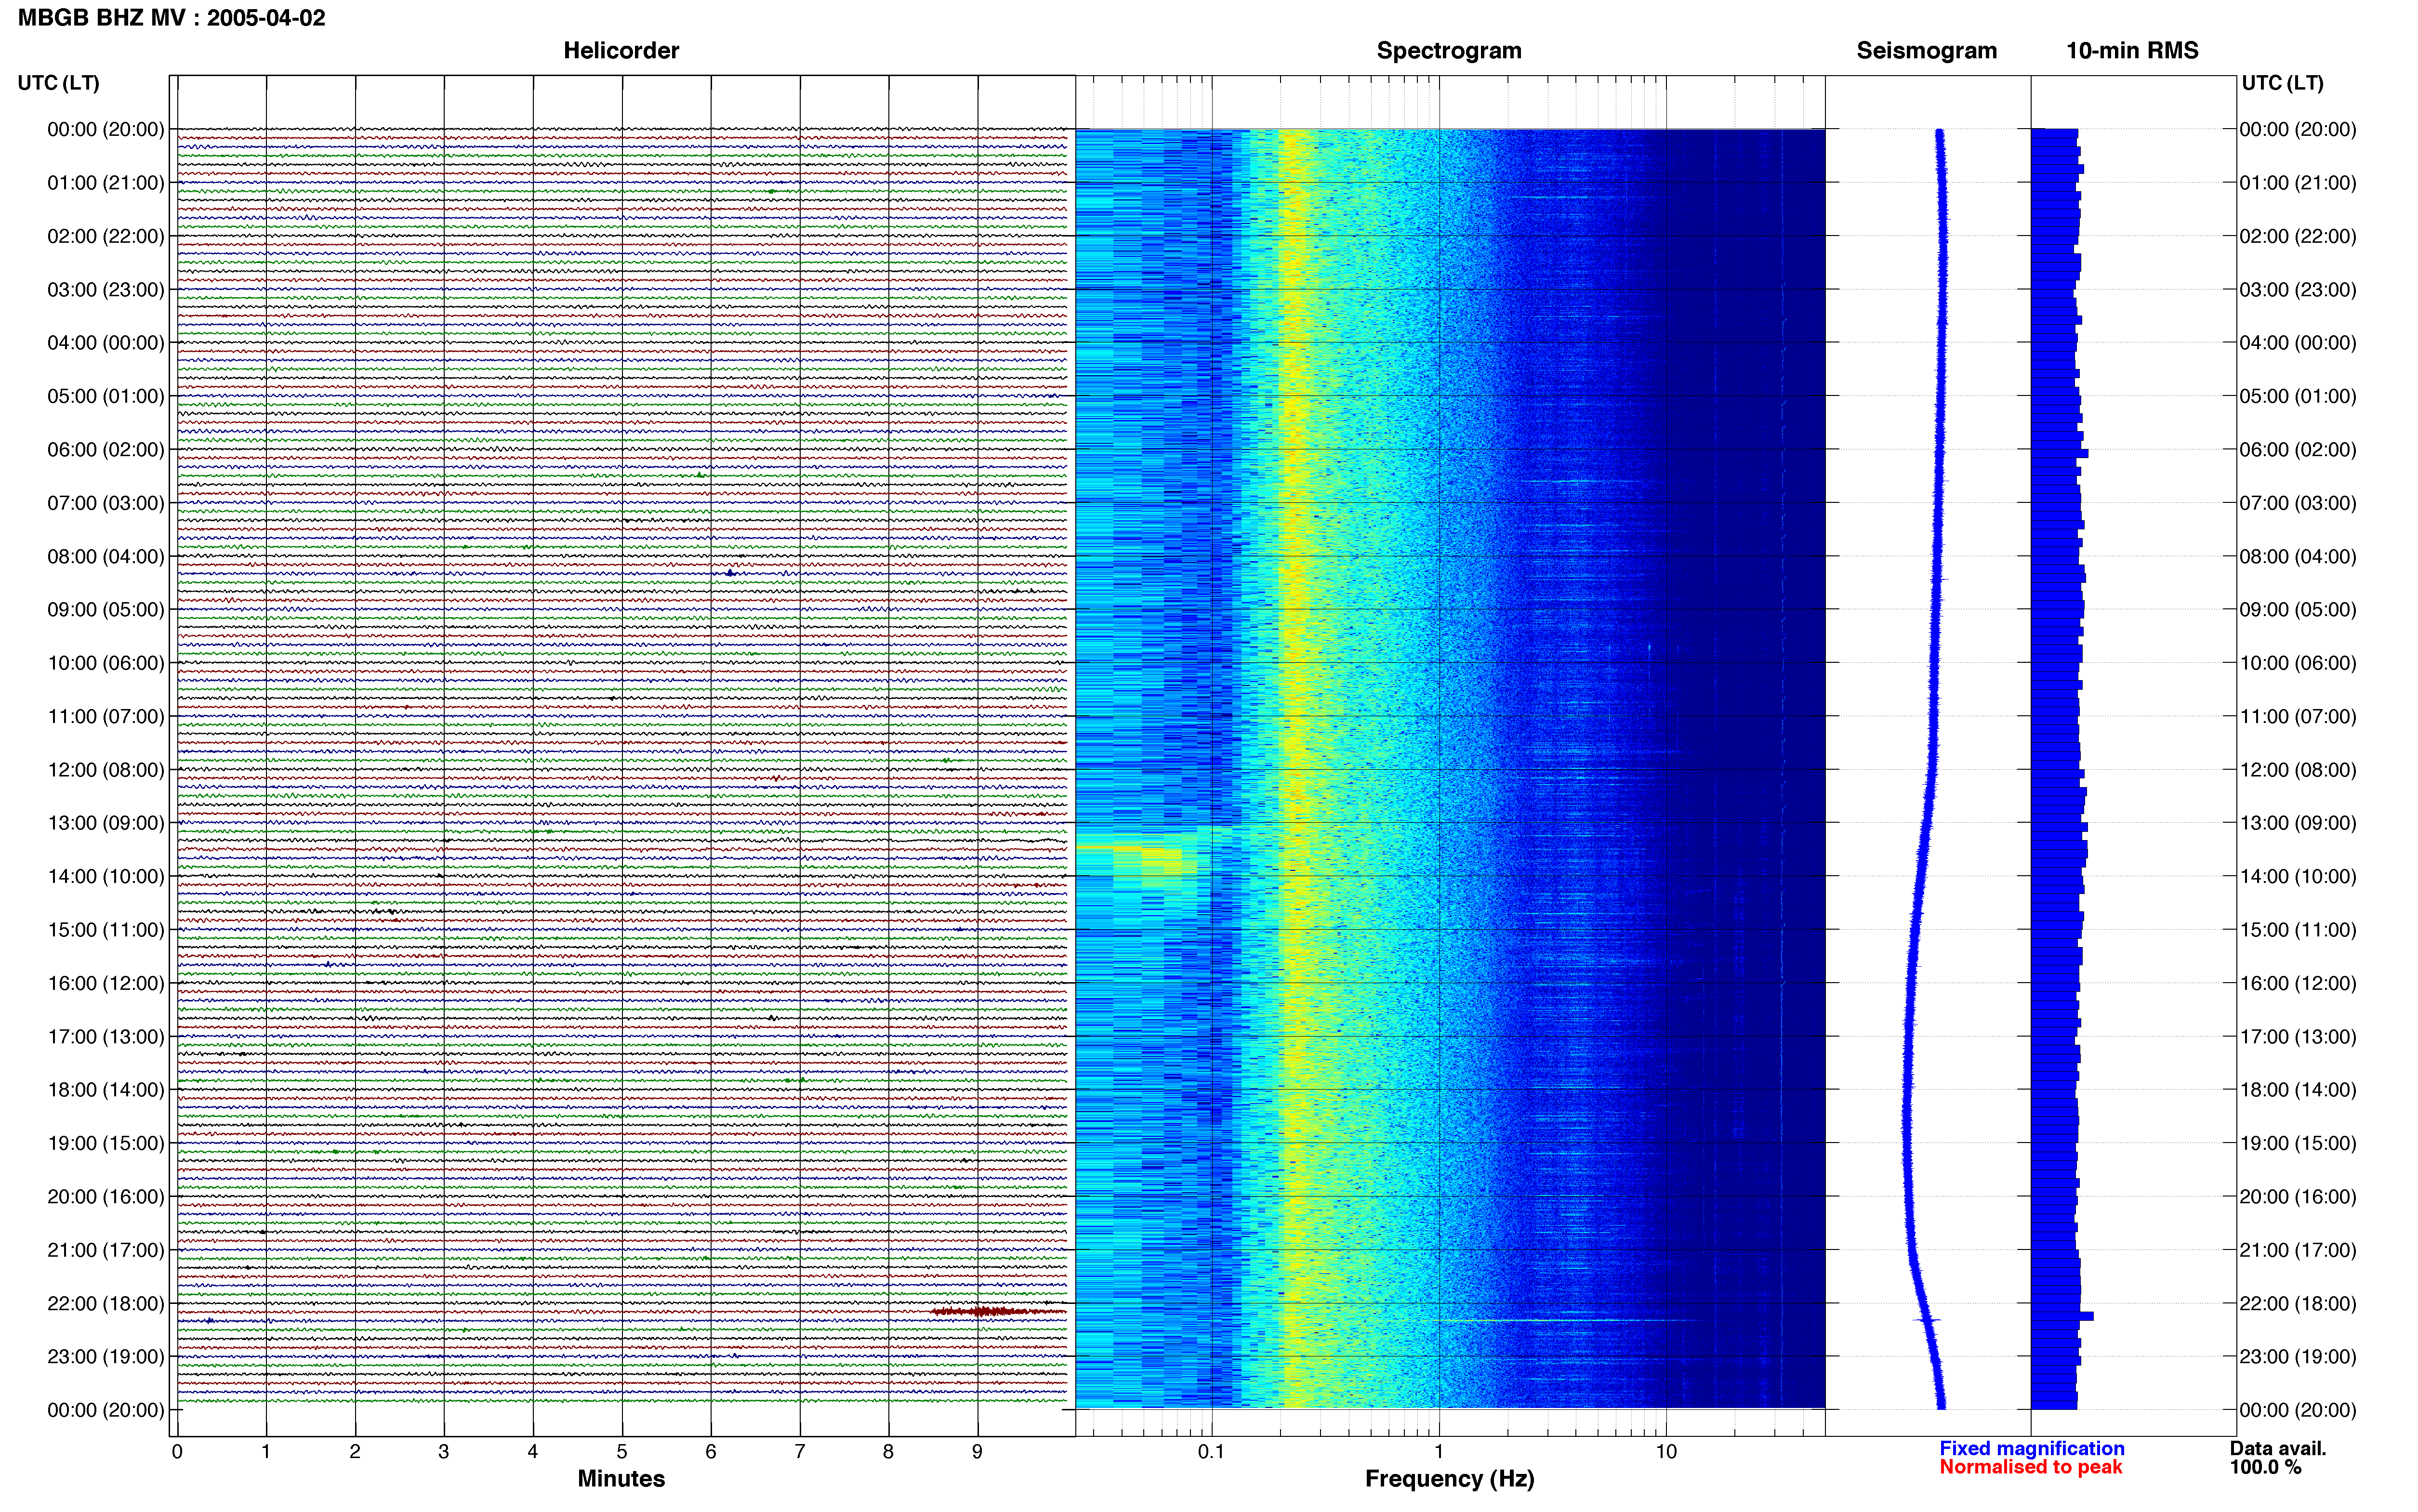Click left time label 13:00 (09:00)
Viewport: 2418px width, 1512px height.
pos(106,822)
